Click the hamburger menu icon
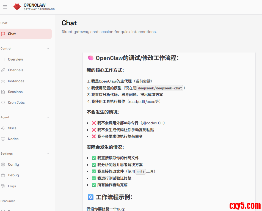The image size is (262, 211). point(5,7)
